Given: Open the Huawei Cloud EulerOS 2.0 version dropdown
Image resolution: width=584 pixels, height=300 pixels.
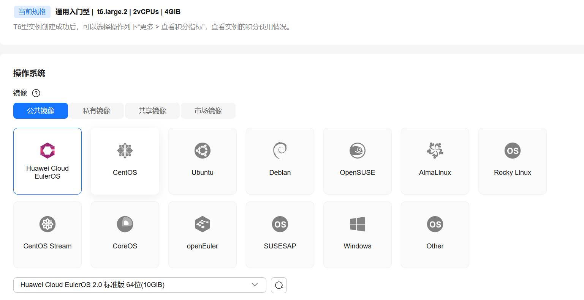Looking at the screenshot, I should [140, 285].
